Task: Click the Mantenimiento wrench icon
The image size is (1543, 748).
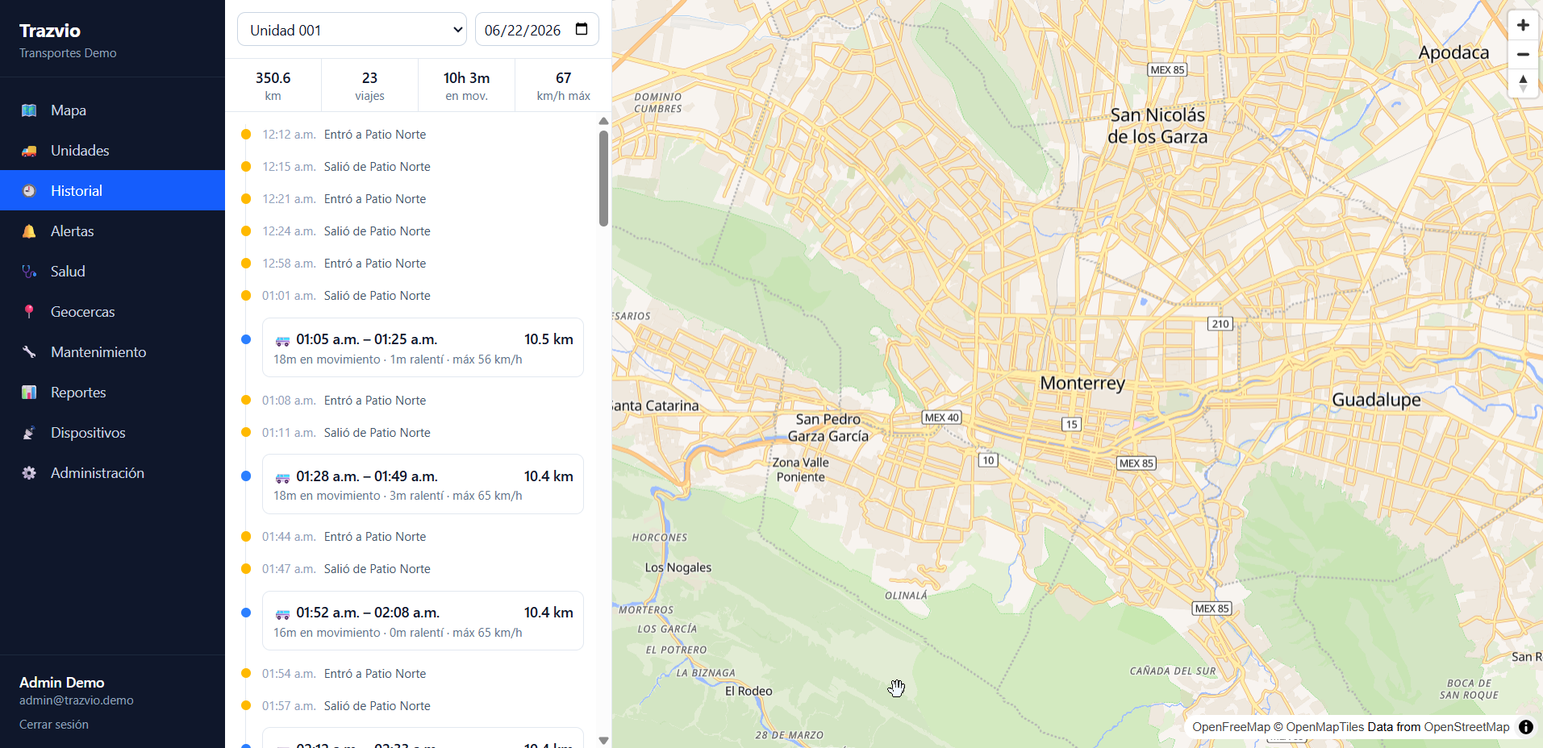Action: click(29, 352)
